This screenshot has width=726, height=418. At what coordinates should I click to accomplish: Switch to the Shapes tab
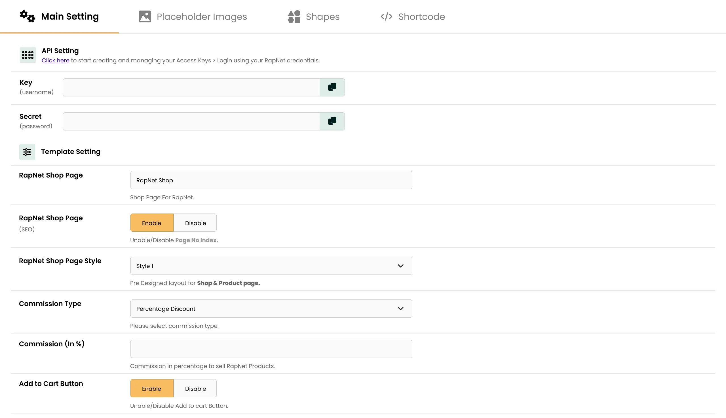click(x=313, y=17)
